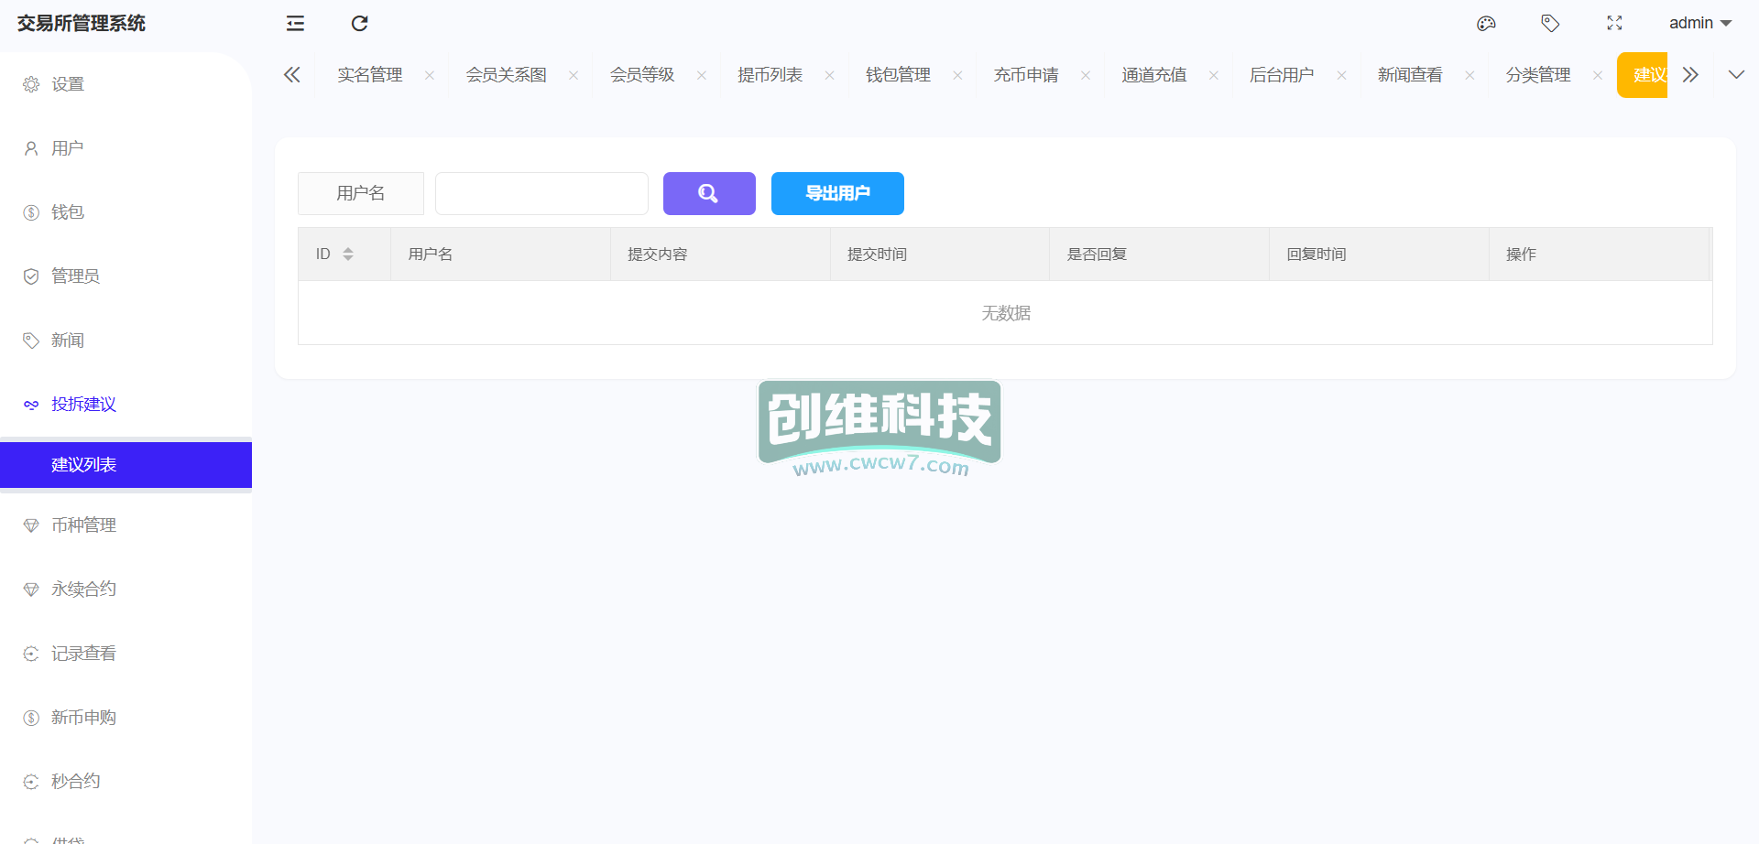Click the tag icon in header

(x=1550, y=24)
